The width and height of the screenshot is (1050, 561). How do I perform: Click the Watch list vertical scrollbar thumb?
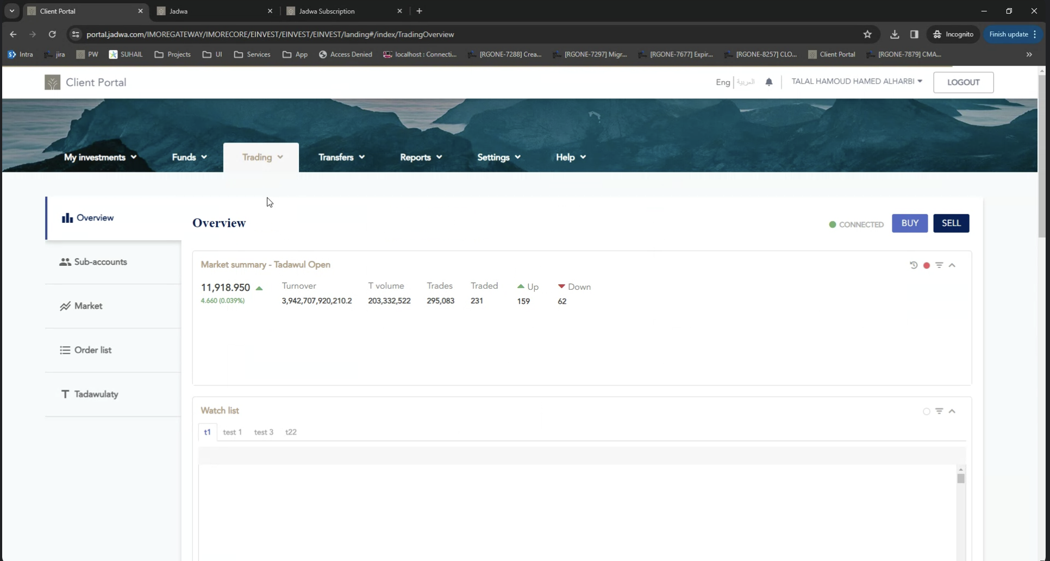click(961, 478)
